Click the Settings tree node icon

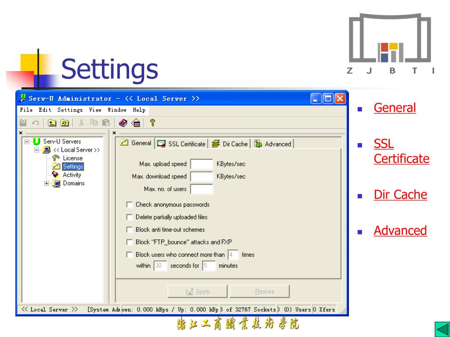click(56, 166)
